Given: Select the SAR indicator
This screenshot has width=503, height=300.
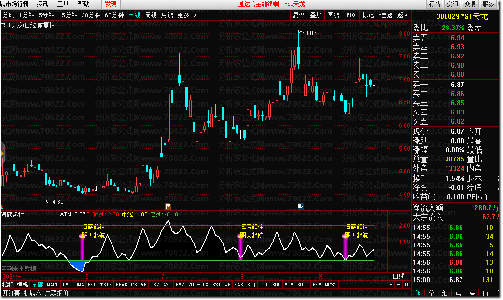Looking at the screenshot, I should click(238, 284).
